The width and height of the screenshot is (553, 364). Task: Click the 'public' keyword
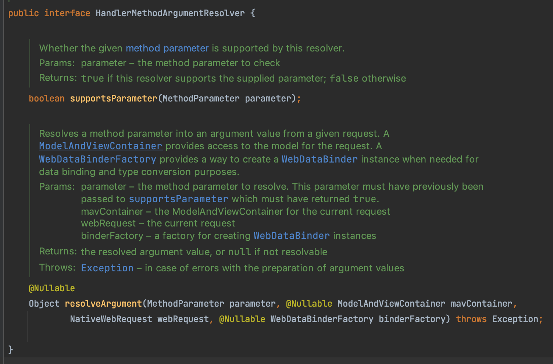click(24, 13)
